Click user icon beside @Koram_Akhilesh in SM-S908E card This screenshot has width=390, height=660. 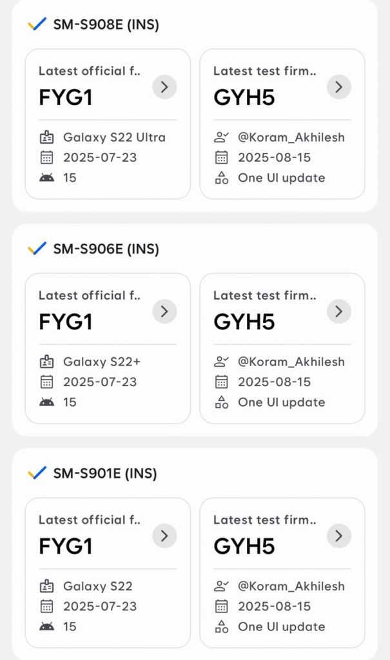[x=221, y=137]
